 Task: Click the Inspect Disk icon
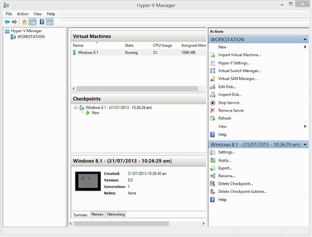click(213, 95)
